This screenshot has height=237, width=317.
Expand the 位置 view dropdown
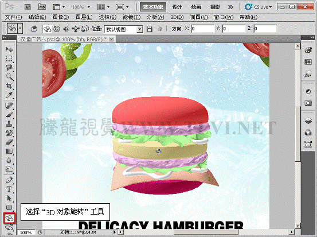pyautogui.click(x=140, y=29)
